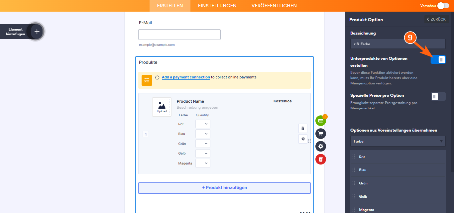Image resolution: width=454 pixels, height=213 pixels.
Task: Select the Gelb option in the panel list
Action: click(x=398, y=196)
